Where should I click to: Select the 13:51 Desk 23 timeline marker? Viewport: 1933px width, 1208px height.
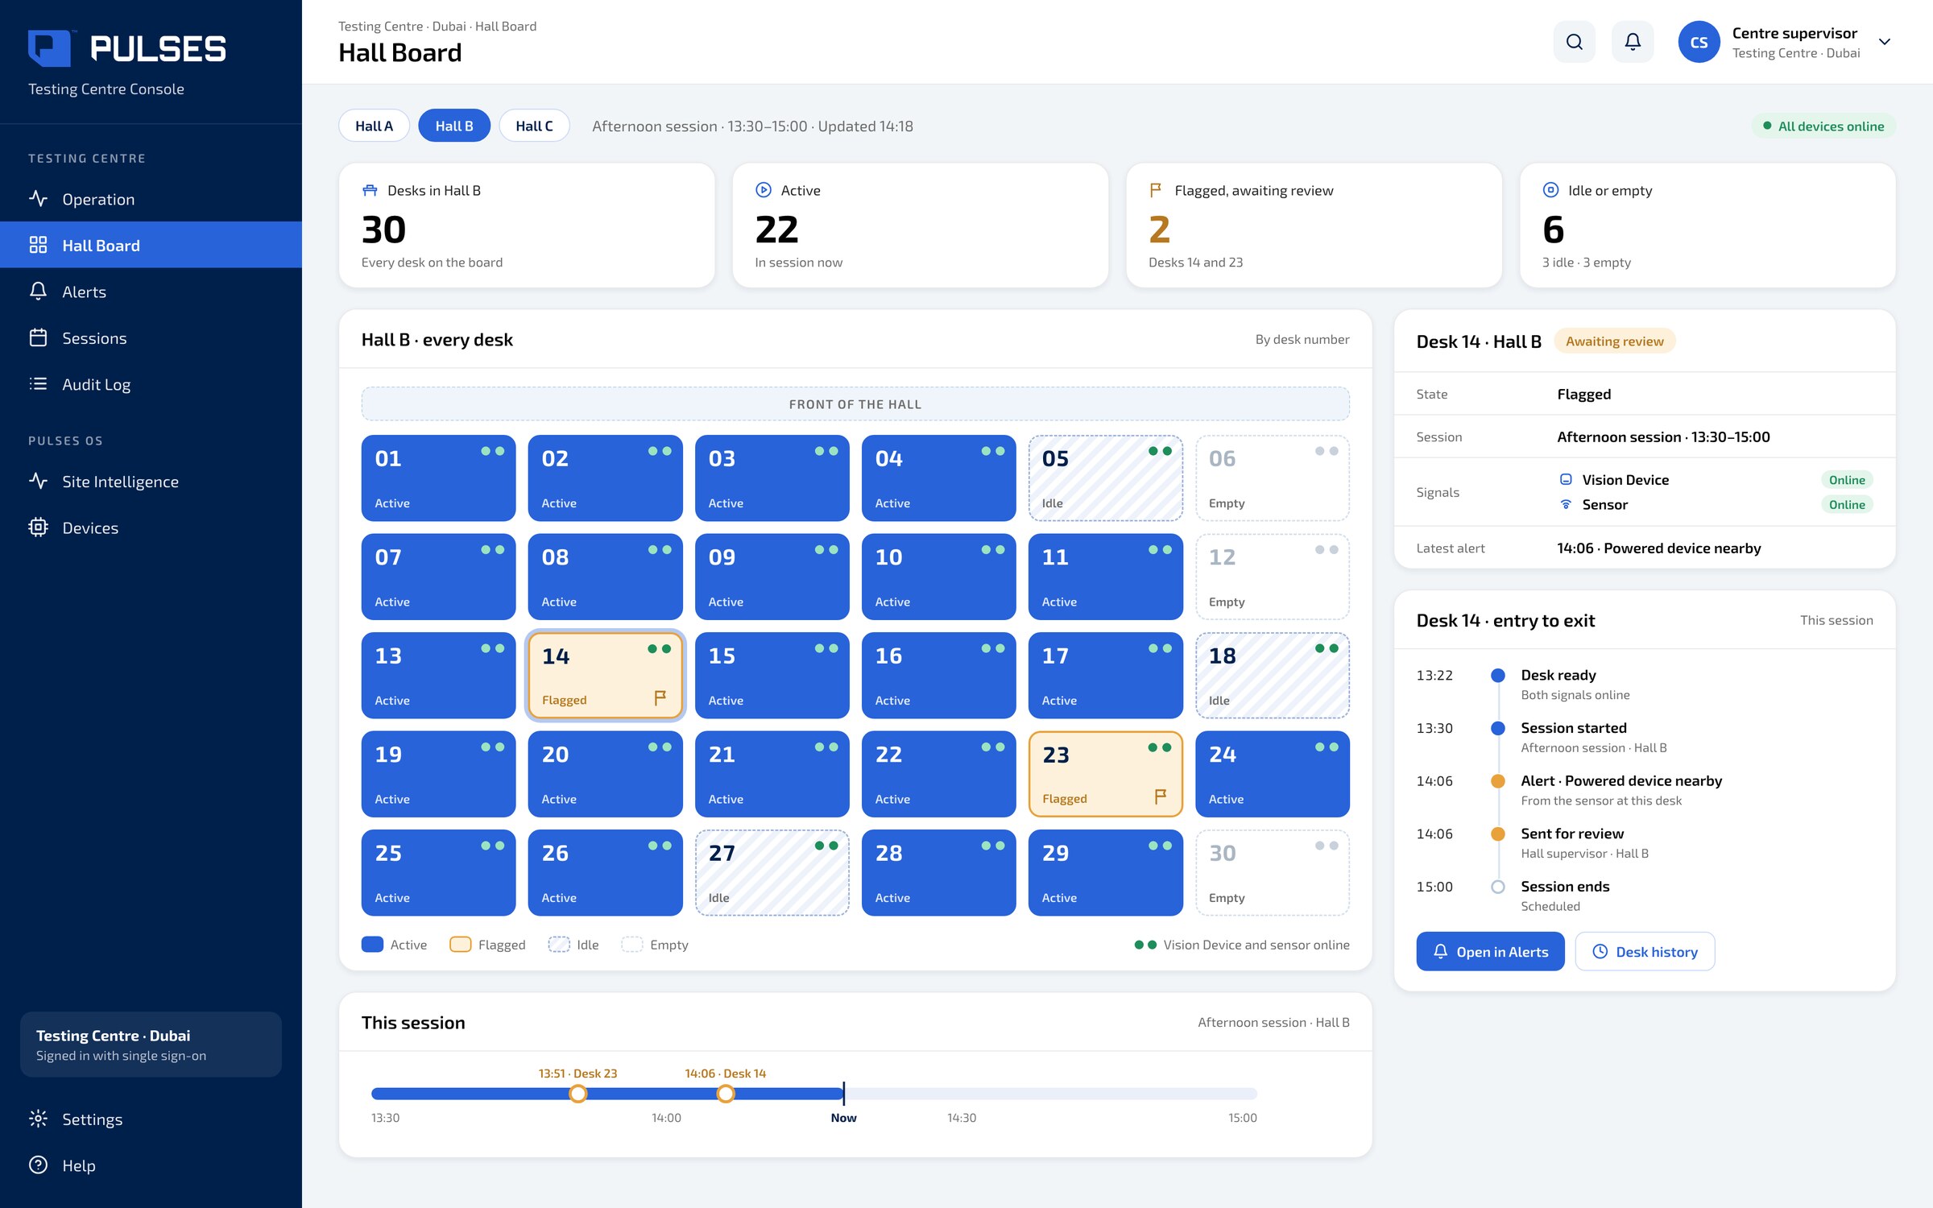(x=577, y=1094)
